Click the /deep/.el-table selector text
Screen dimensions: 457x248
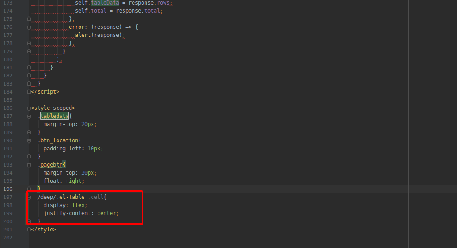click(61, 197)
